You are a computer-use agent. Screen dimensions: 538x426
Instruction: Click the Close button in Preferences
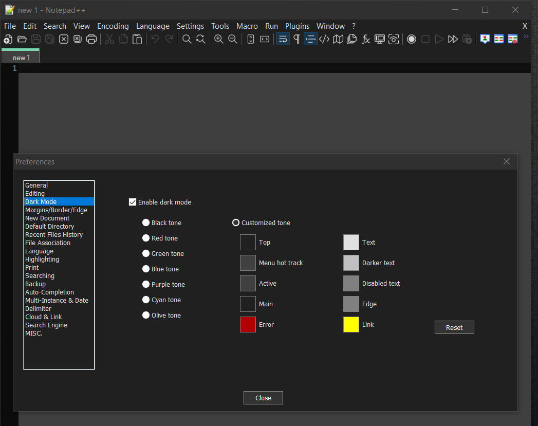(x=263, y=398)
